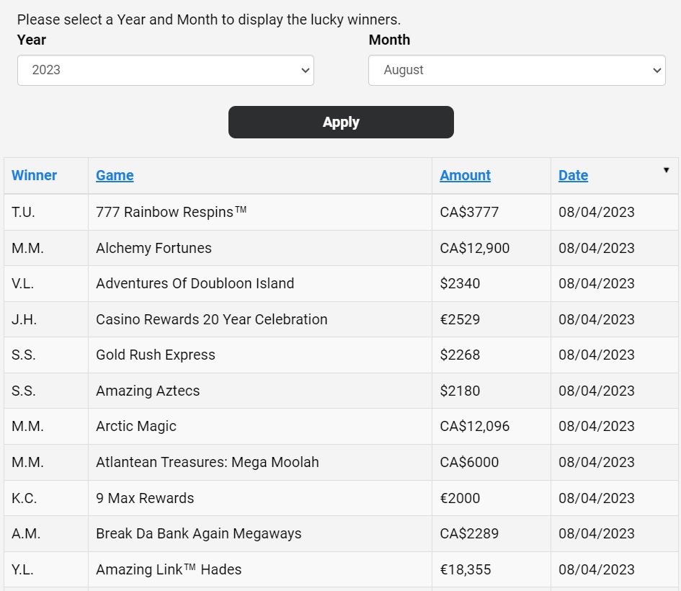Viewport: 681px width, 591px height.
Task: Click Casino Rewards 20 Year Celebration cell
Action: (x=211, y=319)
